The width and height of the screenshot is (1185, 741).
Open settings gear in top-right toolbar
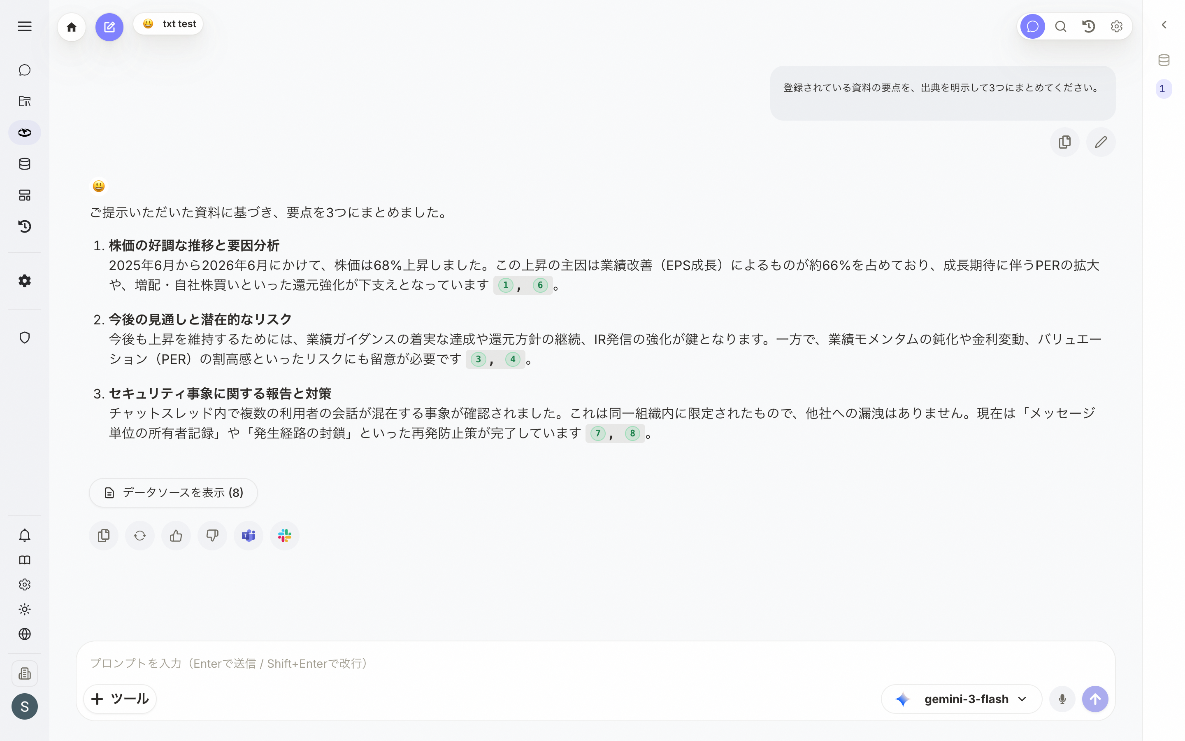click(x=1116, y=26)
